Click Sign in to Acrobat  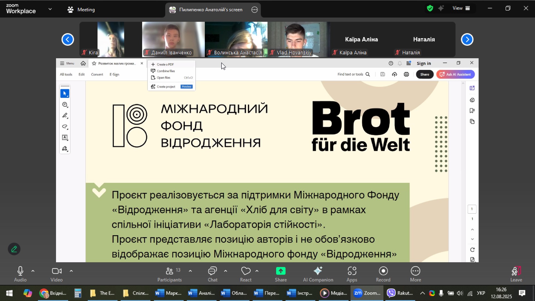(x=424, y=63)
